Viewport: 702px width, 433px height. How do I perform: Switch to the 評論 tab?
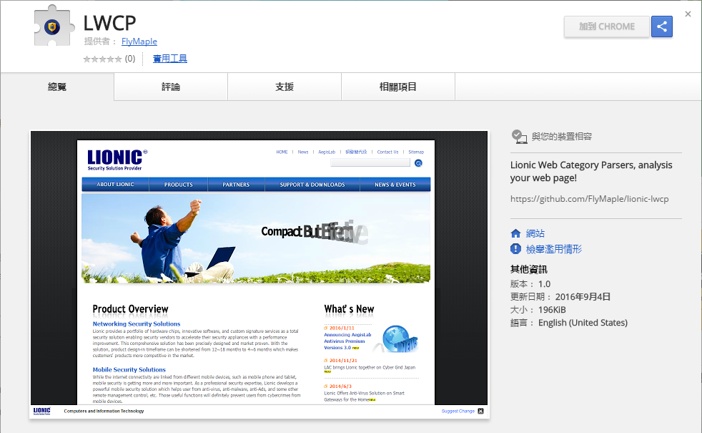tap(171, 87)
